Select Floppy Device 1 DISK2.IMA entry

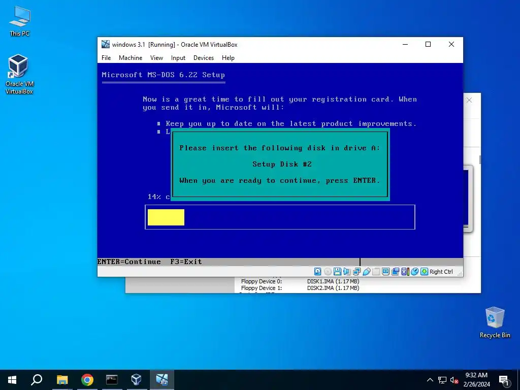click(300, 288)
